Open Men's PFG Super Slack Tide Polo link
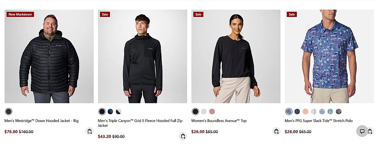 pos(318,120)
